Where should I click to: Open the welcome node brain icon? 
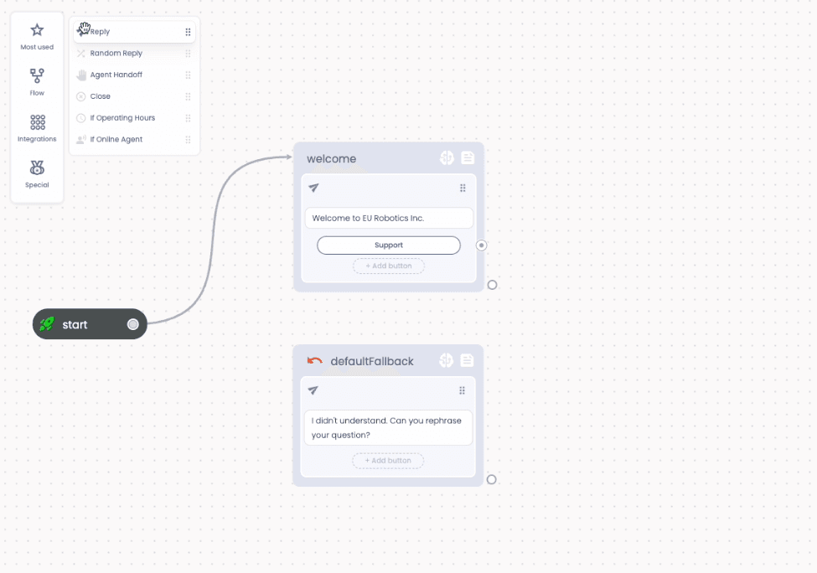point(447,157)
